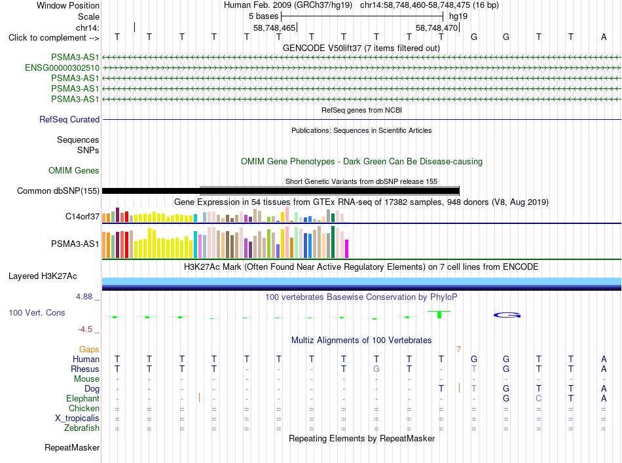Select the OMIM Genes track label
The image size is (622, 463).
click(x=74, y=171)
